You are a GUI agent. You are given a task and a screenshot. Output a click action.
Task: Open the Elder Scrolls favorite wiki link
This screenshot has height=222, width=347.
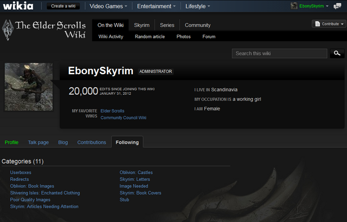pos(112,111)
